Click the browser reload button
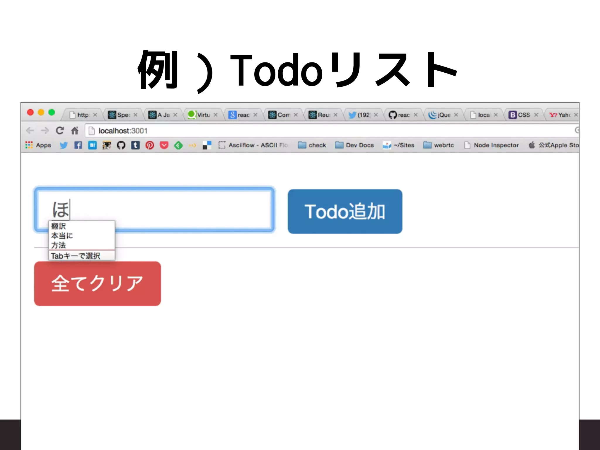The image size is (600, 450). [60, 130]
